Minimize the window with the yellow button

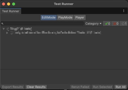click(9, 4)
